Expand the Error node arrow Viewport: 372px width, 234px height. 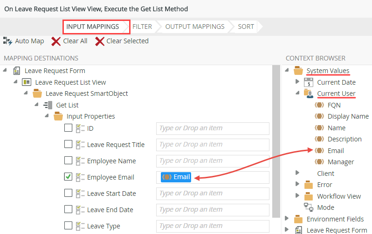pos(297,184)
